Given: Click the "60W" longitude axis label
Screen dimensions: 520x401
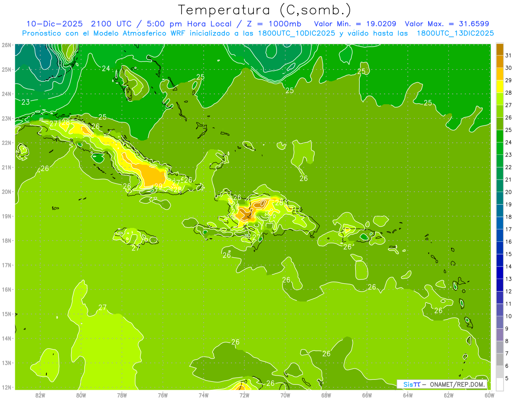Looking at the screenshot, I should 489,395.
